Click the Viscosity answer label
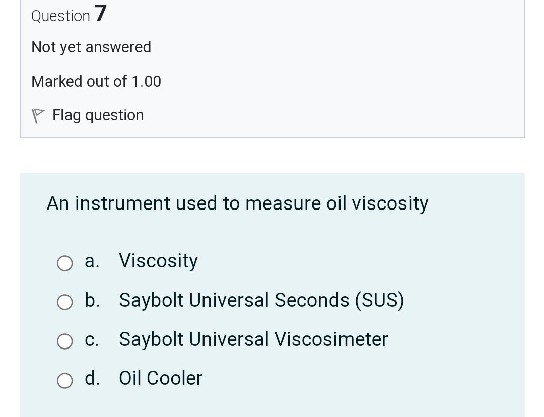The width and height of the screenshot is (544, 417). 158,261
